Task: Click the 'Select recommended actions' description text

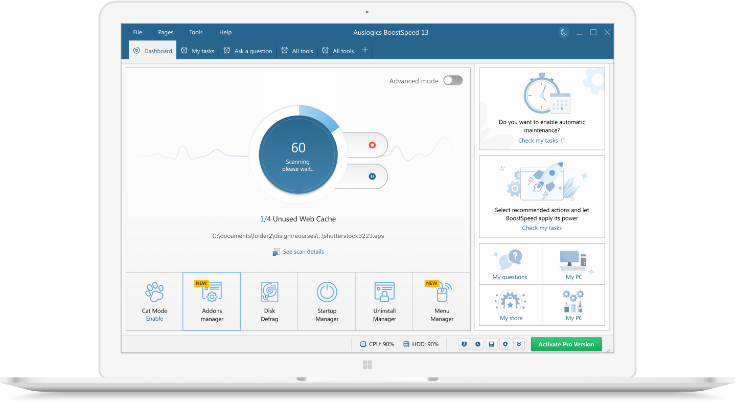Action: tap(542, 214)
